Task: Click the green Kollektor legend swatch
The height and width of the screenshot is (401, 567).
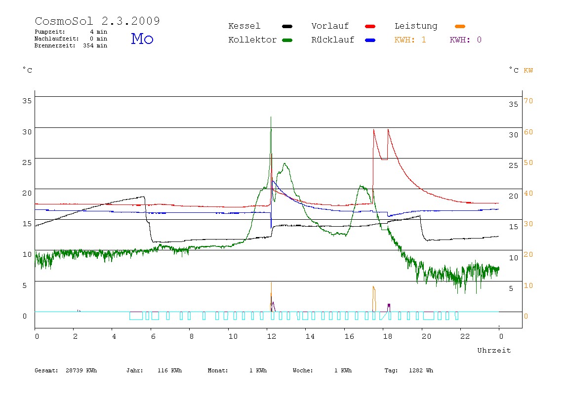Action: (x=287, y=40)
